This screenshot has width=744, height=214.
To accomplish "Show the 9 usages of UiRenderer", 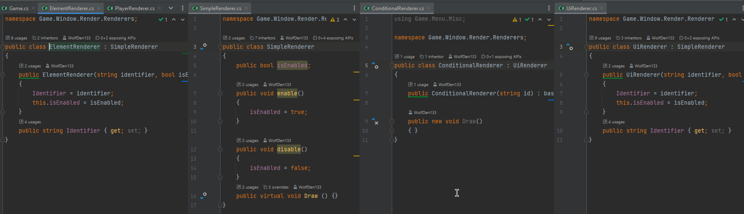I will [600, 38].
